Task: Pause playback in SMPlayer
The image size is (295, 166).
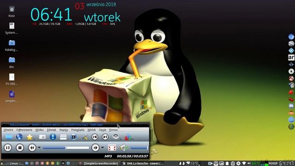Action: [8, 148]
